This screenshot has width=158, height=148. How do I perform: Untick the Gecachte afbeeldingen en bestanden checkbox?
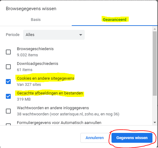[x=8, y=96]
